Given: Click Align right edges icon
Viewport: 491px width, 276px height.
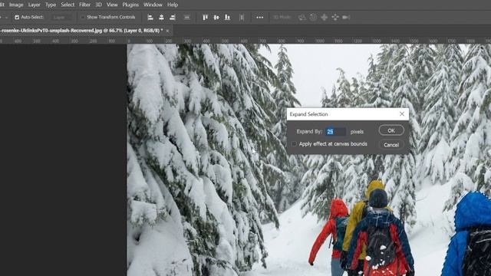Looking at the screenshot, I should tap(172, 17).
